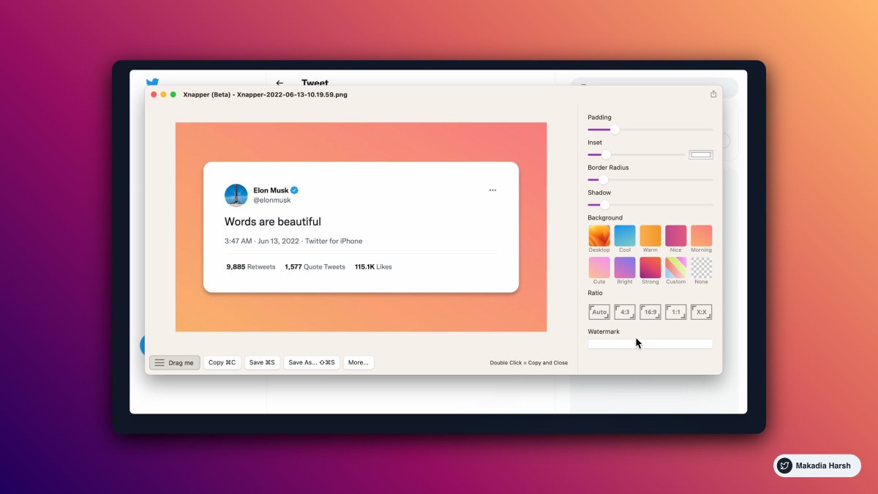The image size is (878, 494).
Task: Select the Nice background swatch
Action: point(675,236)
